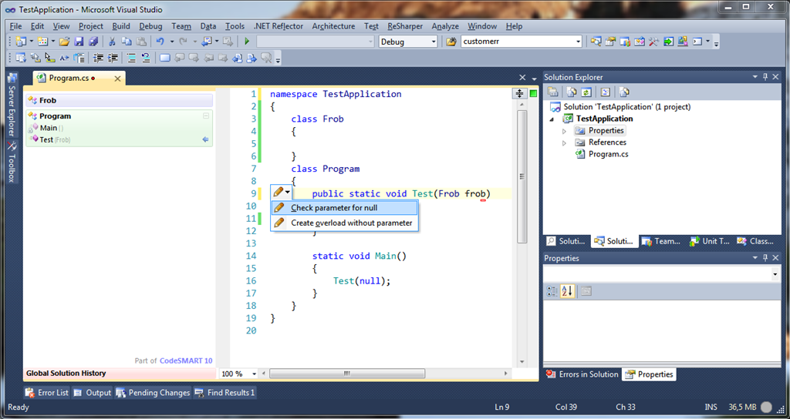Open the editor zoom 100 % dropdown
790x419 pixels.
click(254, 374)
